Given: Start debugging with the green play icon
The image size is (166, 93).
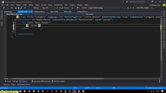Looking at the screenshot, I should (57, 8).
